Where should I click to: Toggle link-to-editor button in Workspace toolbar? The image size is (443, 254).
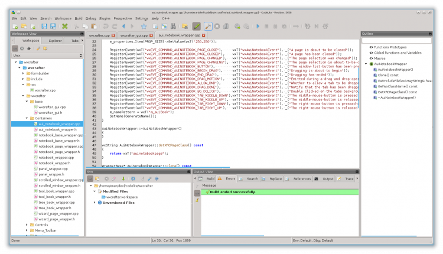[x=15, y=48]
